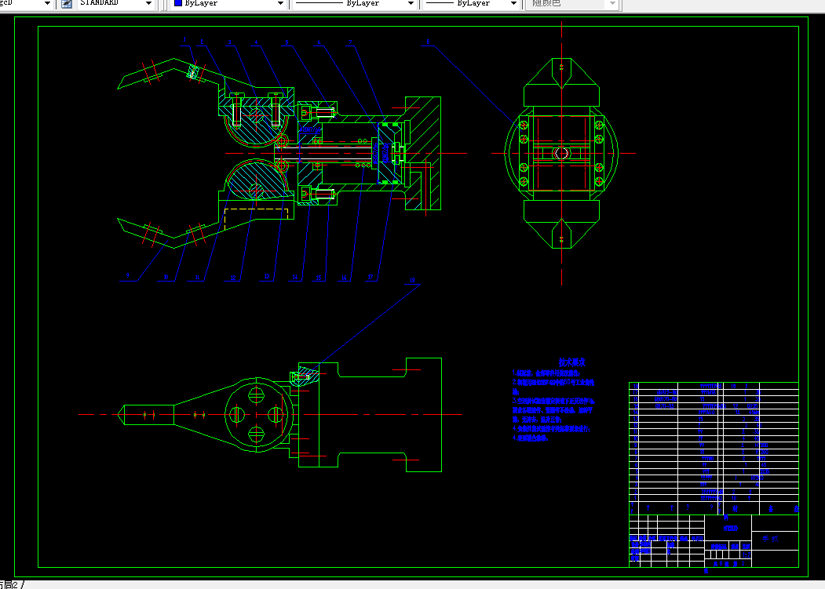The height and width of the screenshot is (589, 825).
Task: Select the 手爪 title block text
Action: pos(770,539)
